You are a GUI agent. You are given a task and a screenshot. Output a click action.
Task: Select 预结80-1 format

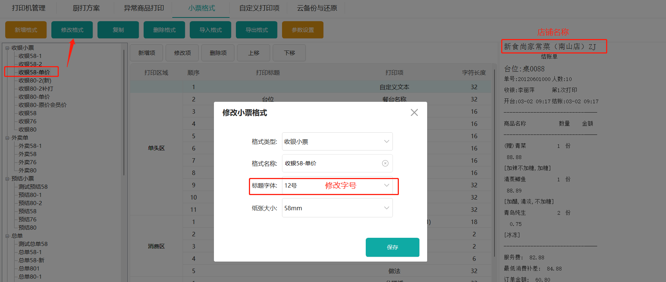(30, 195)
